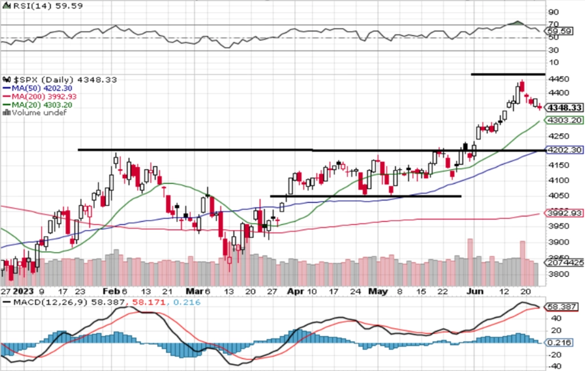Image resolution: width=585 pixels, height=371 pixels.
Task: Click the May label on date axis
Action: point(378,292)
